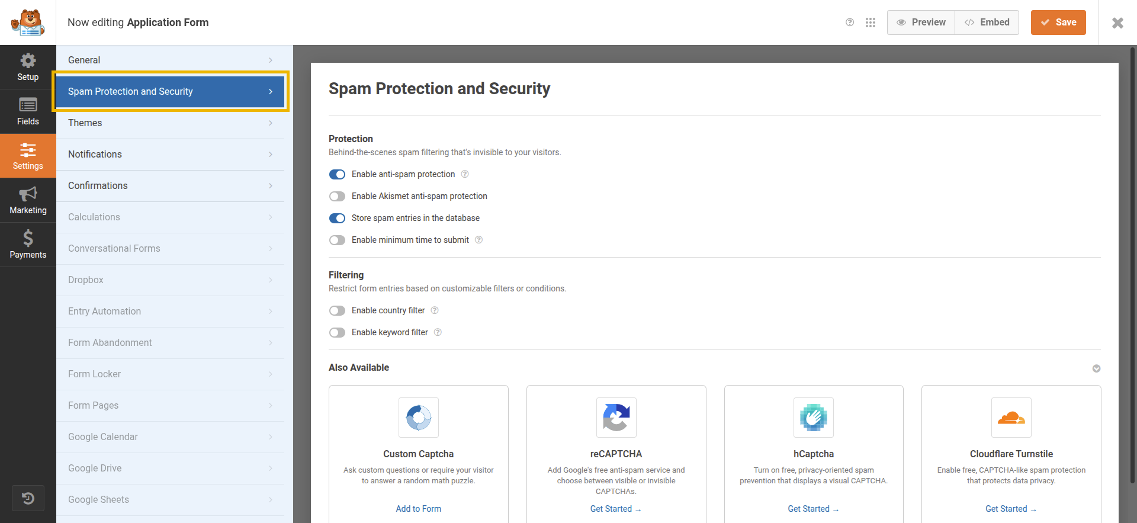Click the WPForms bear mascot logo
Image resolution: width=1137 pixels, height=523 pixels.
pyautogui.click(x=28, y=23)
